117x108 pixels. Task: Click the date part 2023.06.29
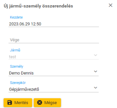tap(19, 24)
